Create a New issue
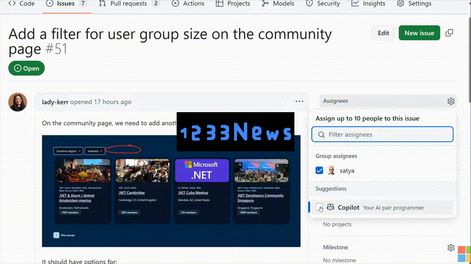 419,33
